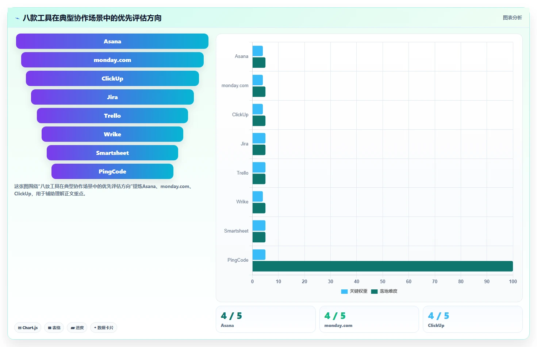This screenshot has width=537, height=347.
Task: Click the title 八款工具在典型协作场景中的优先评估方向
Action: (x=92, y=18)
